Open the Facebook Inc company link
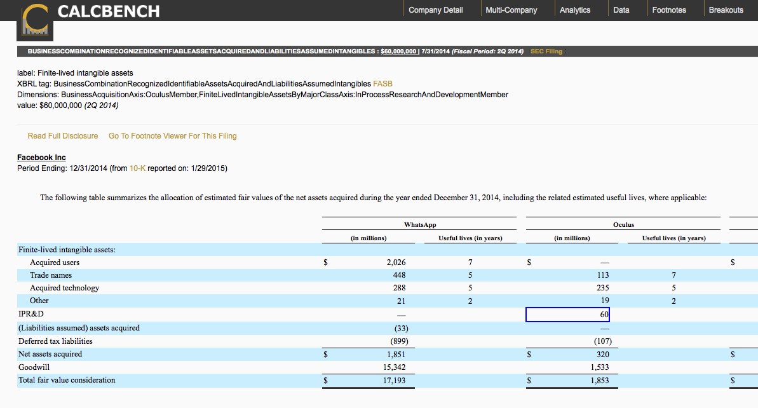Image resolution: width=758 pixels, height=408 pixels. point(41,158)
